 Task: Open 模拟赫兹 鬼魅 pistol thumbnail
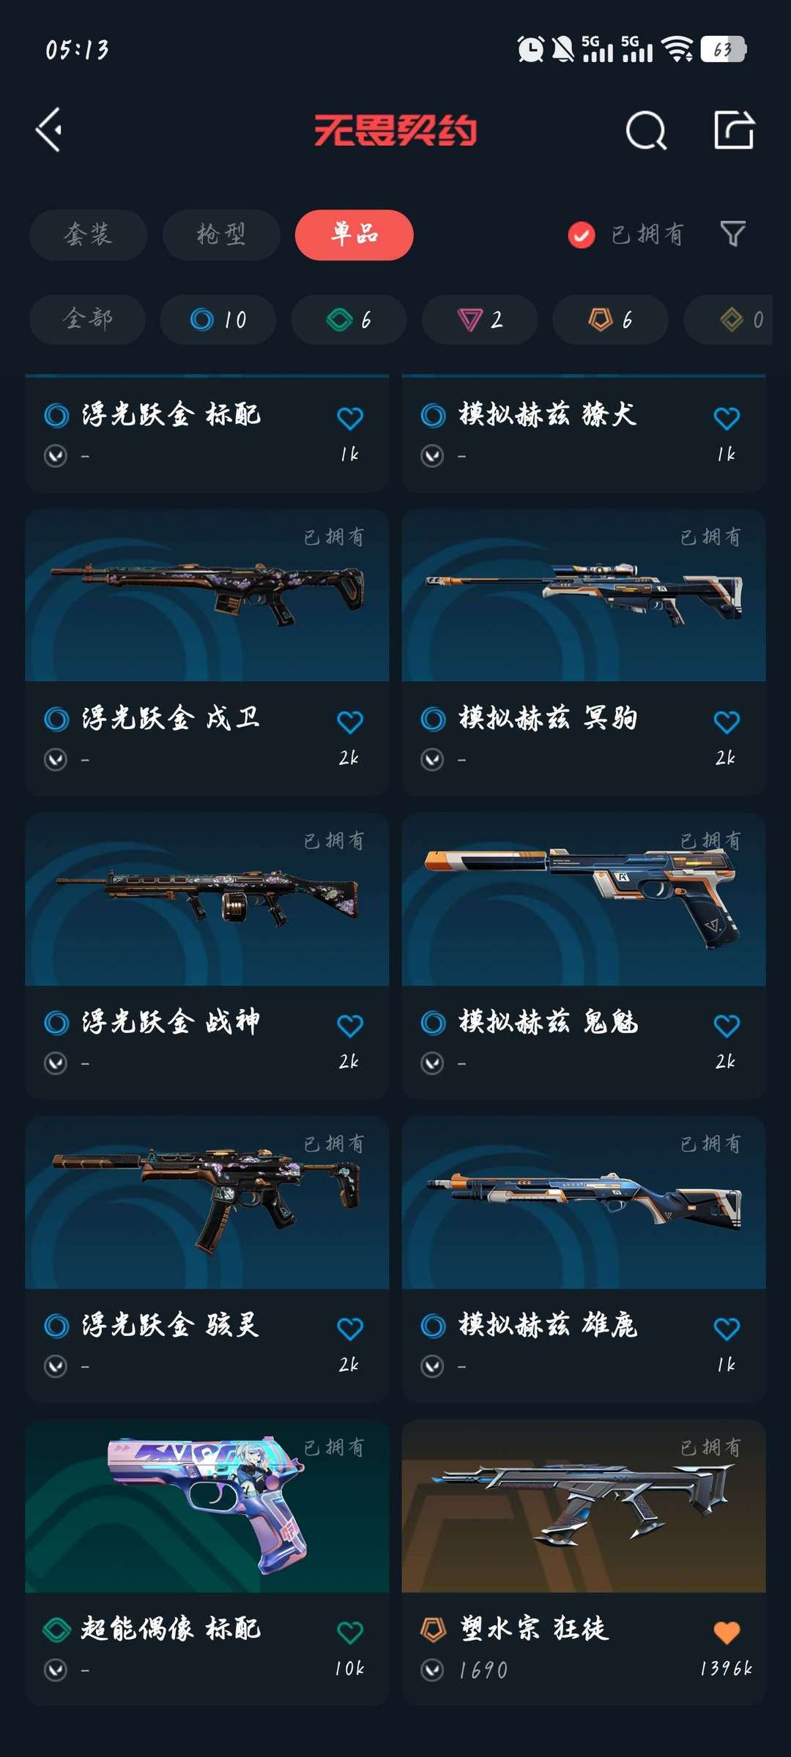point(584,899)
